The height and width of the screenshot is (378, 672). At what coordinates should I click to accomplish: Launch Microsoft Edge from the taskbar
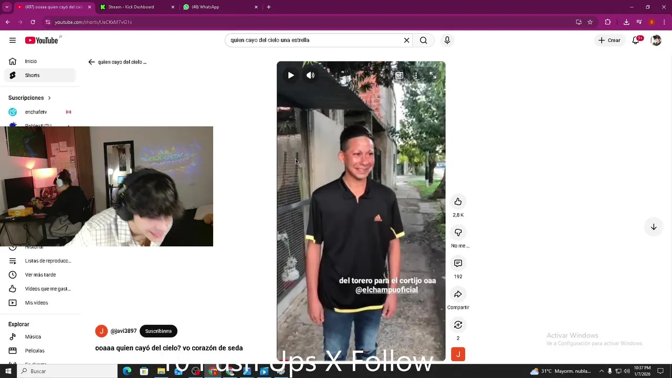(127, 371)
